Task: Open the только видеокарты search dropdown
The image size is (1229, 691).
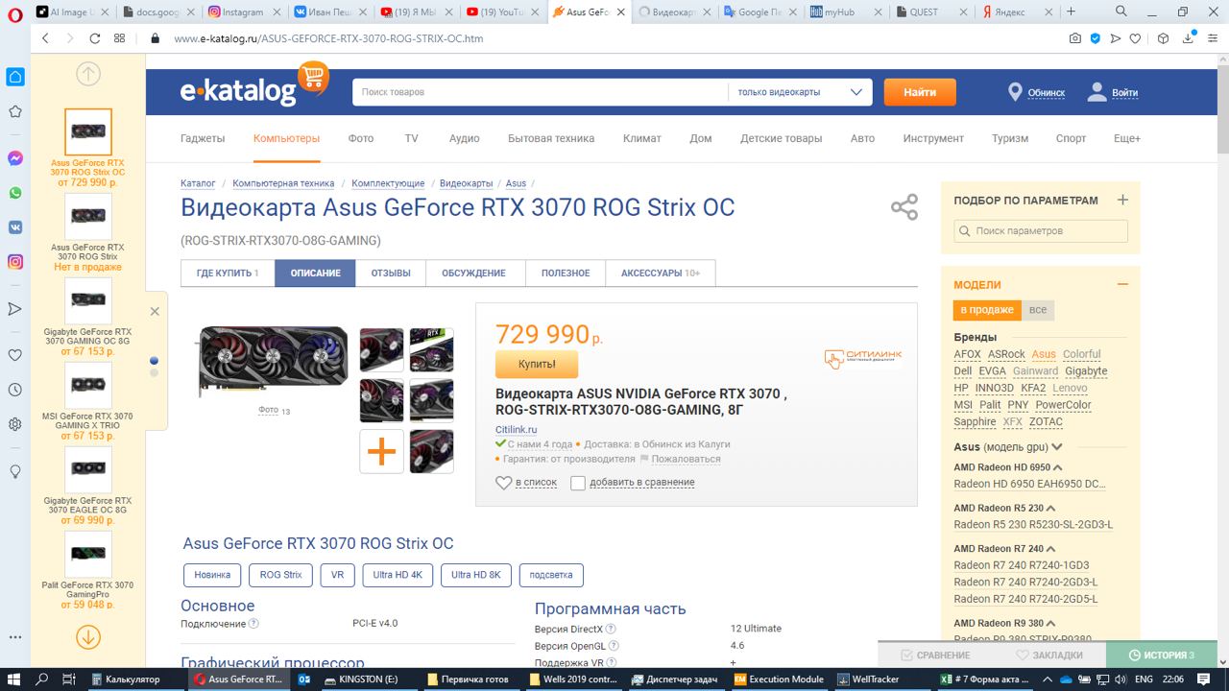Action: [x=800, y=92]
